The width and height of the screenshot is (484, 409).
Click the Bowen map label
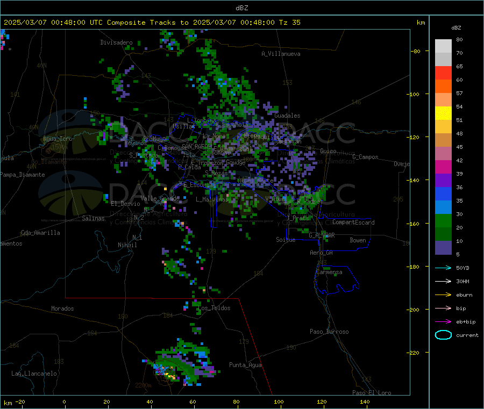pyautogui.click(x=358, y=240)
